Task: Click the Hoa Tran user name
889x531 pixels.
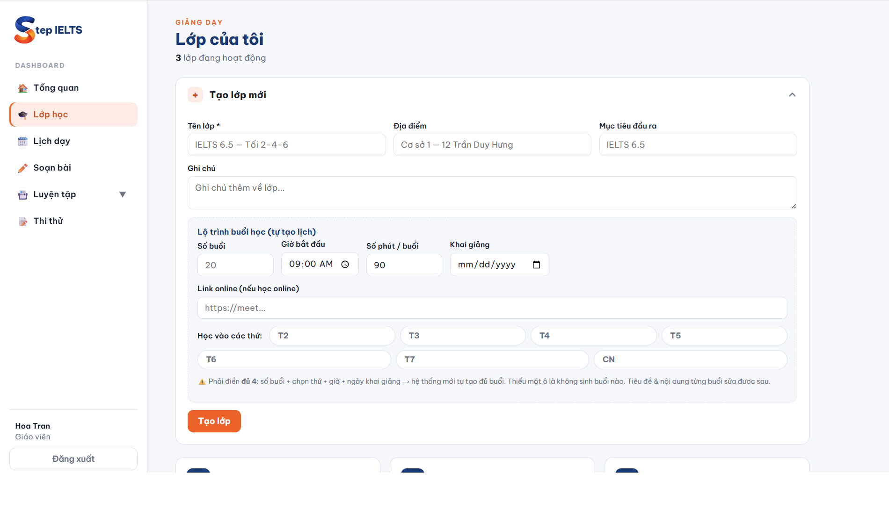Action: pos(33,426)
